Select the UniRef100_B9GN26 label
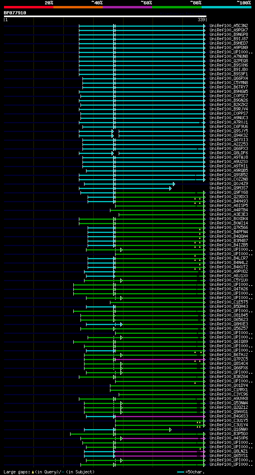The image size is (255, 475). point(229,101)
